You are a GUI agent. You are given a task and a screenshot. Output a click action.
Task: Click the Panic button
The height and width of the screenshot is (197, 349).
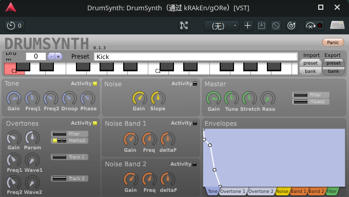point(333,42)
